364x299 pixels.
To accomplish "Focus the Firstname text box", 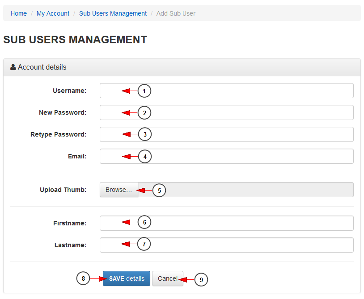I will [227, 223].
